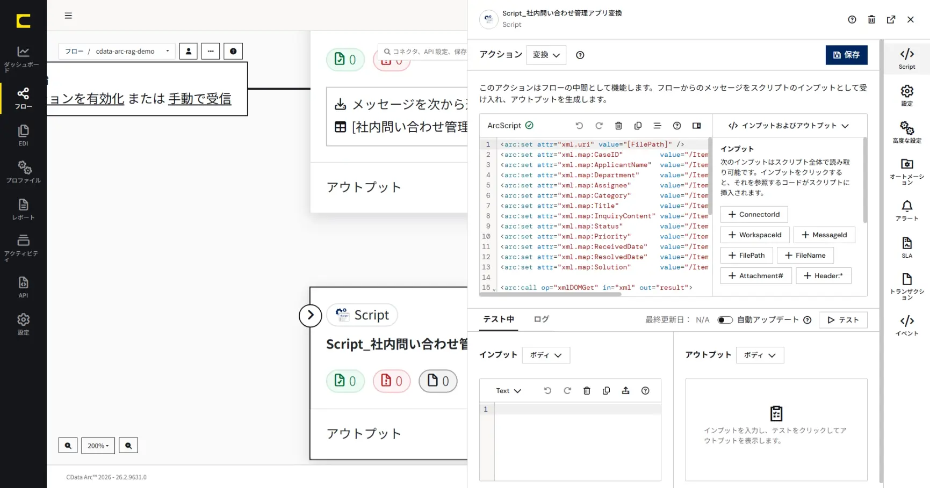Open the インプット ボディ dropdown
The height and width of the screenshot is (488, 930).
point(546,355)
